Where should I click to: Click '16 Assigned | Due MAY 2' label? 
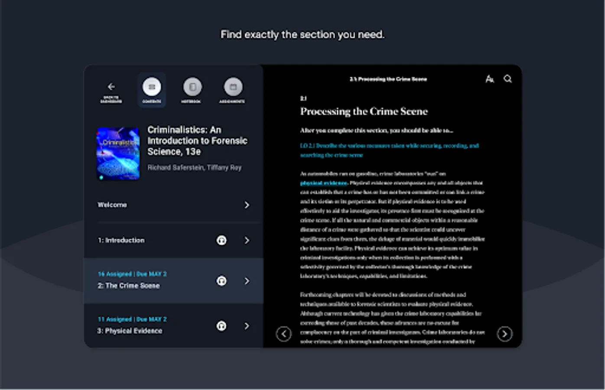tap(132, 274)
